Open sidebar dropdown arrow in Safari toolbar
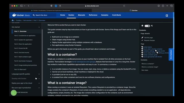184x103 pixels. coord(24,6)
